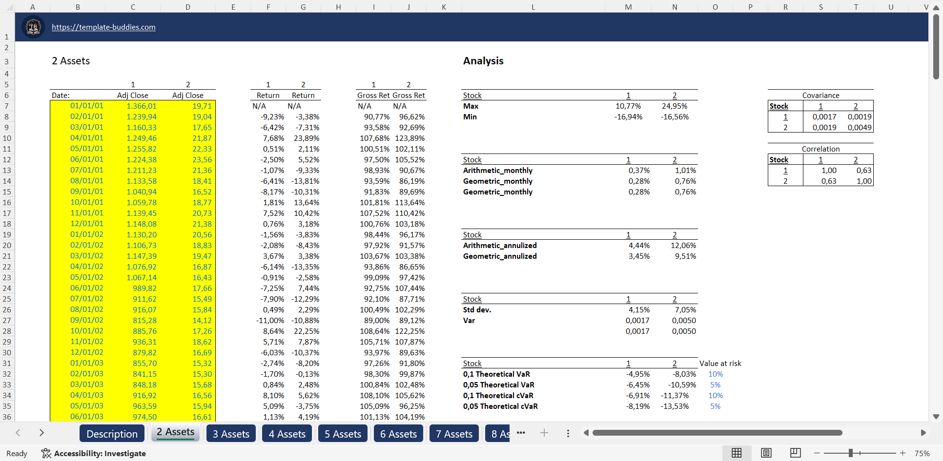This screenshot has width=943, height=461.
Task: Click horizontal scrollbar right arrow
Action: [923, 433]
